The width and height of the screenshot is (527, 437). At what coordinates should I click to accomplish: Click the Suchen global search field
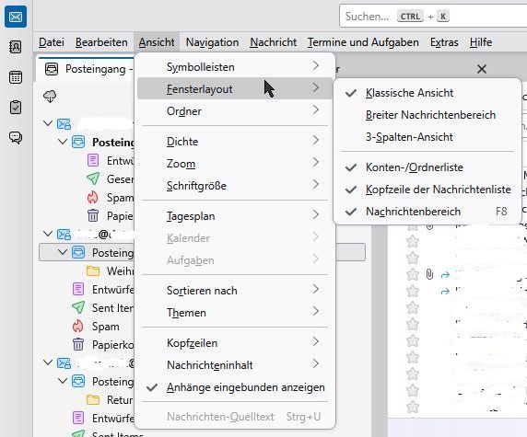click(433, 16)
